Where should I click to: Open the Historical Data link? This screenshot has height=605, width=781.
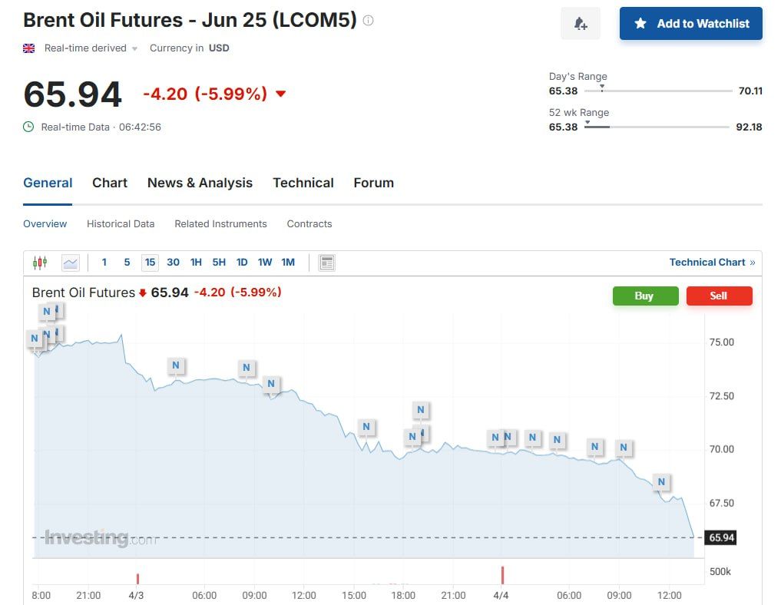click(121, 224)
